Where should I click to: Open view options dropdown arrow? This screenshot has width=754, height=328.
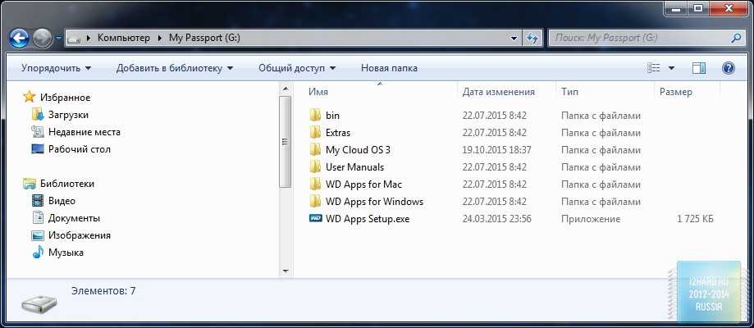click(672, 68)
